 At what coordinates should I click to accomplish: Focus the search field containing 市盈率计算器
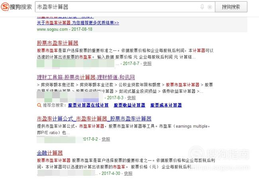point(125,7)
